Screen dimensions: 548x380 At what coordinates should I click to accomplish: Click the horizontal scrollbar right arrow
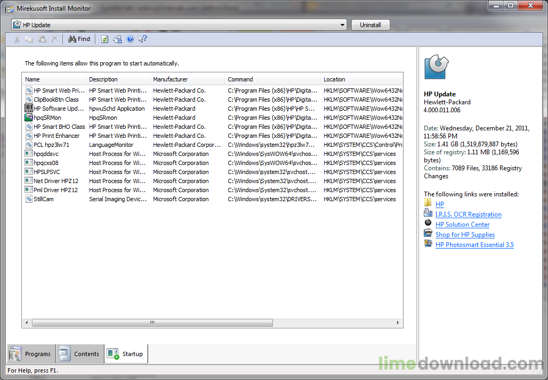[x=399, y=323]
